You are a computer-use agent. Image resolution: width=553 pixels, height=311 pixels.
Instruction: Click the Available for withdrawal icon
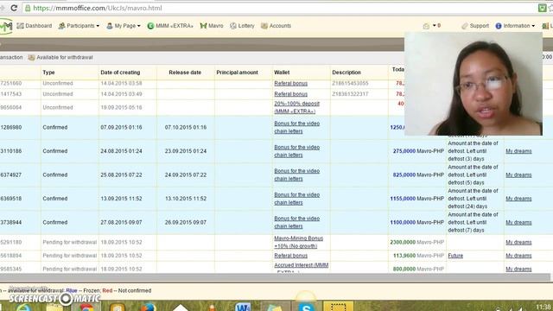(31, 57)
